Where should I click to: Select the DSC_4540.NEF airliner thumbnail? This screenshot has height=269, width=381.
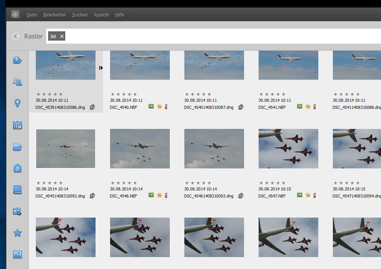click(x=140, y=65)
